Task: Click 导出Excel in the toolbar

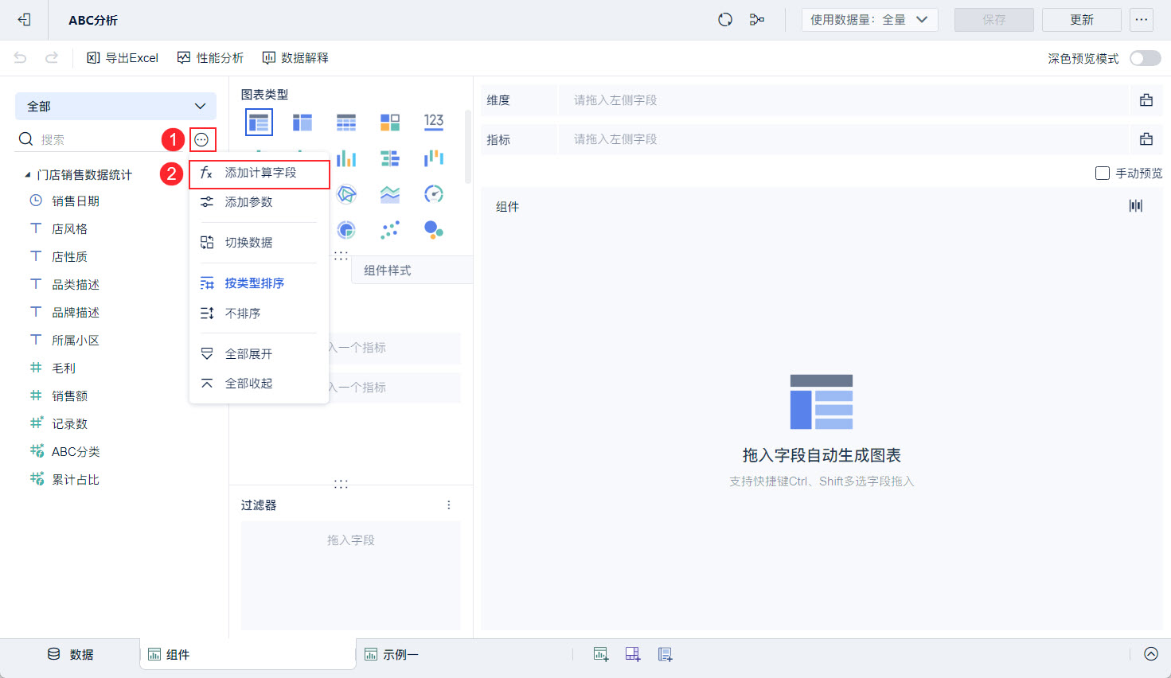Action: point(123,58)
